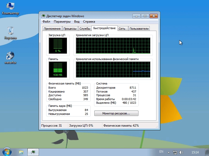Open the Windows Start orb
The width and height of the screenshot is (209, 156).
[7, 152]
